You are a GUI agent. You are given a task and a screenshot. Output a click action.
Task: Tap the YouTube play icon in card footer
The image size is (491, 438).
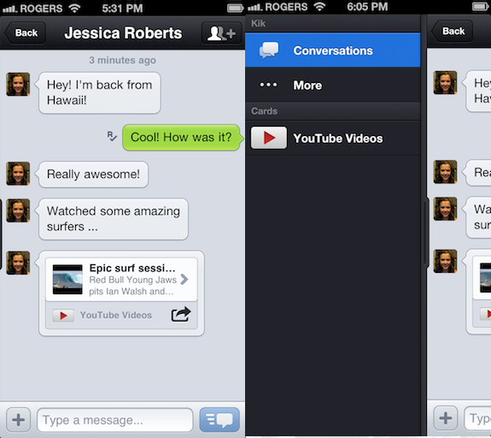[x=63, y=316]
